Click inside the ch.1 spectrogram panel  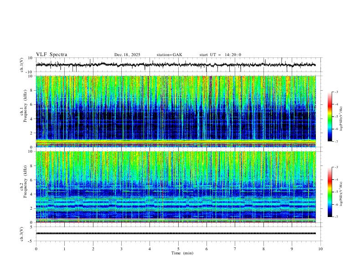(175, 111)
